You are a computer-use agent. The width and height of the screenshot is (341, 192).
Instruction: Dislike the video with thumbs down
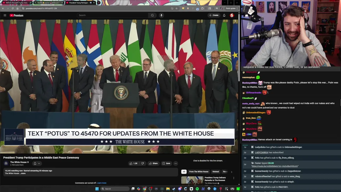(x=143, y=163)
